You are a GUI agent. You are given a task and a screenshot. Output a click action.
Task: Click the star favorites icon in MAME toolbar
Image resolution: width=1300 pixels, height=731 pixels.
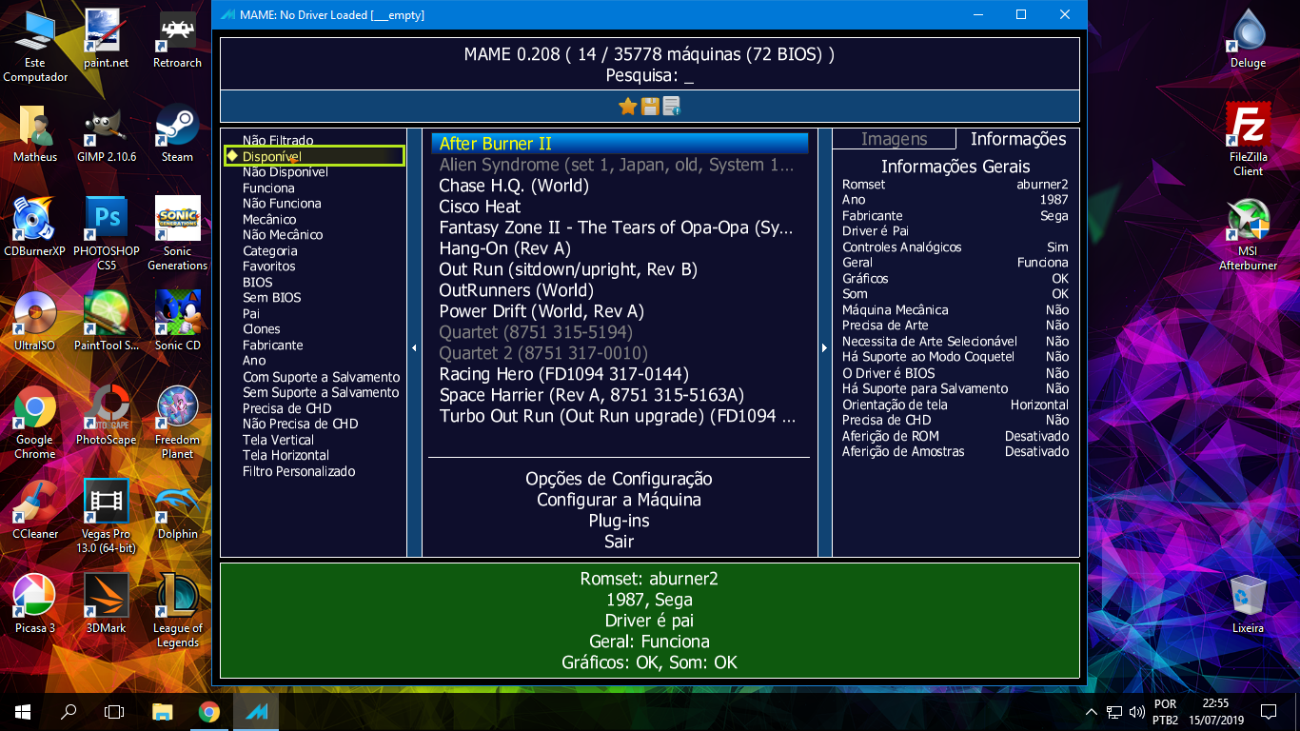pos(627,107)
